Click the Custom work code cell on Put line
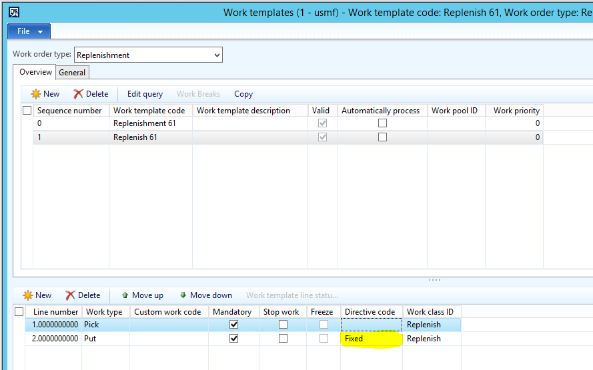 tap(169, 339)
